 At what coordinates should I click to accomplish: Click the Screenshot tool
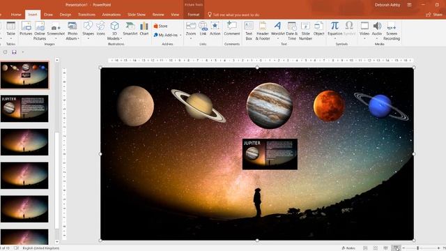[56, 29]
